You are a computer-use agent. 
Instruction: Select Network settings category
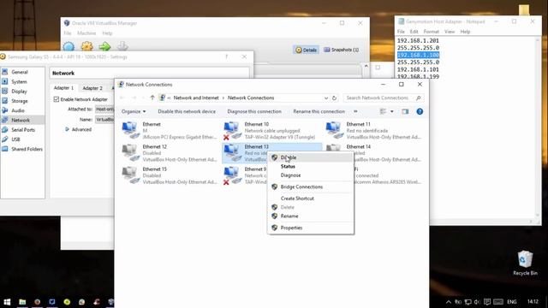tap(21, 120)
